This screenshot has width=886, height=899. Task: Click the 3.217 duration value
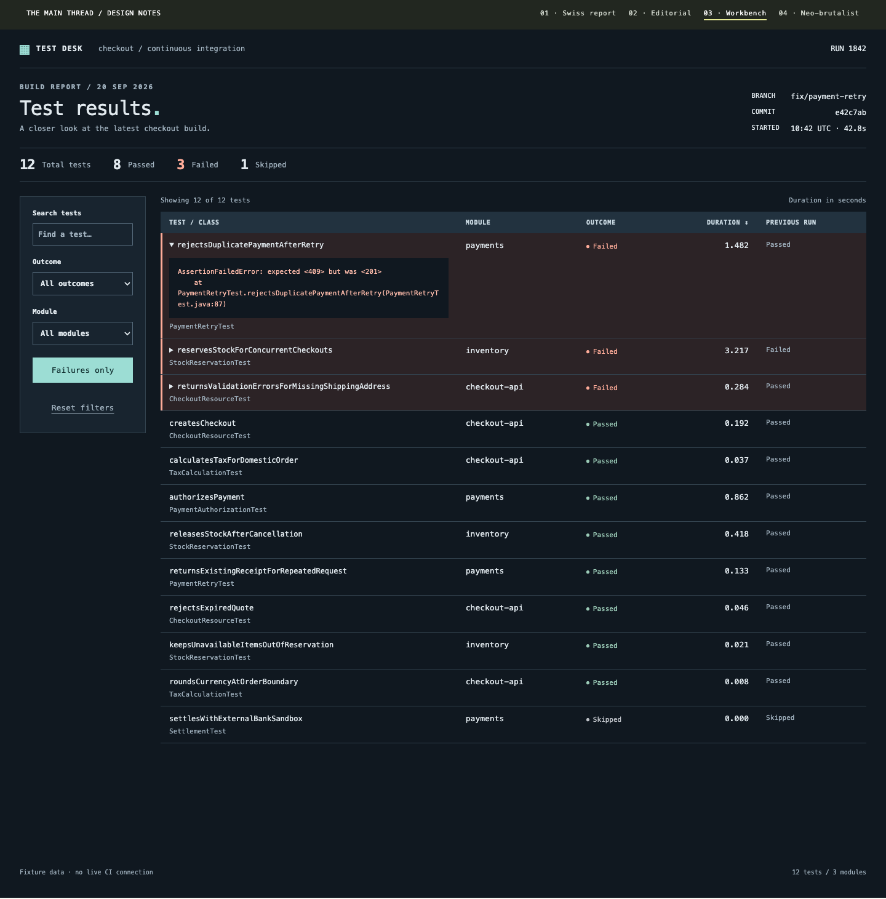[736, 351]
